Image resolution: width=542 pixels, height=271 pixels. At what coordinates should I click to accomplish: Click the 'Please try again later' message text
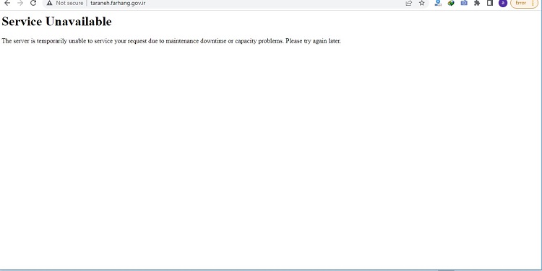coord(314,41)
